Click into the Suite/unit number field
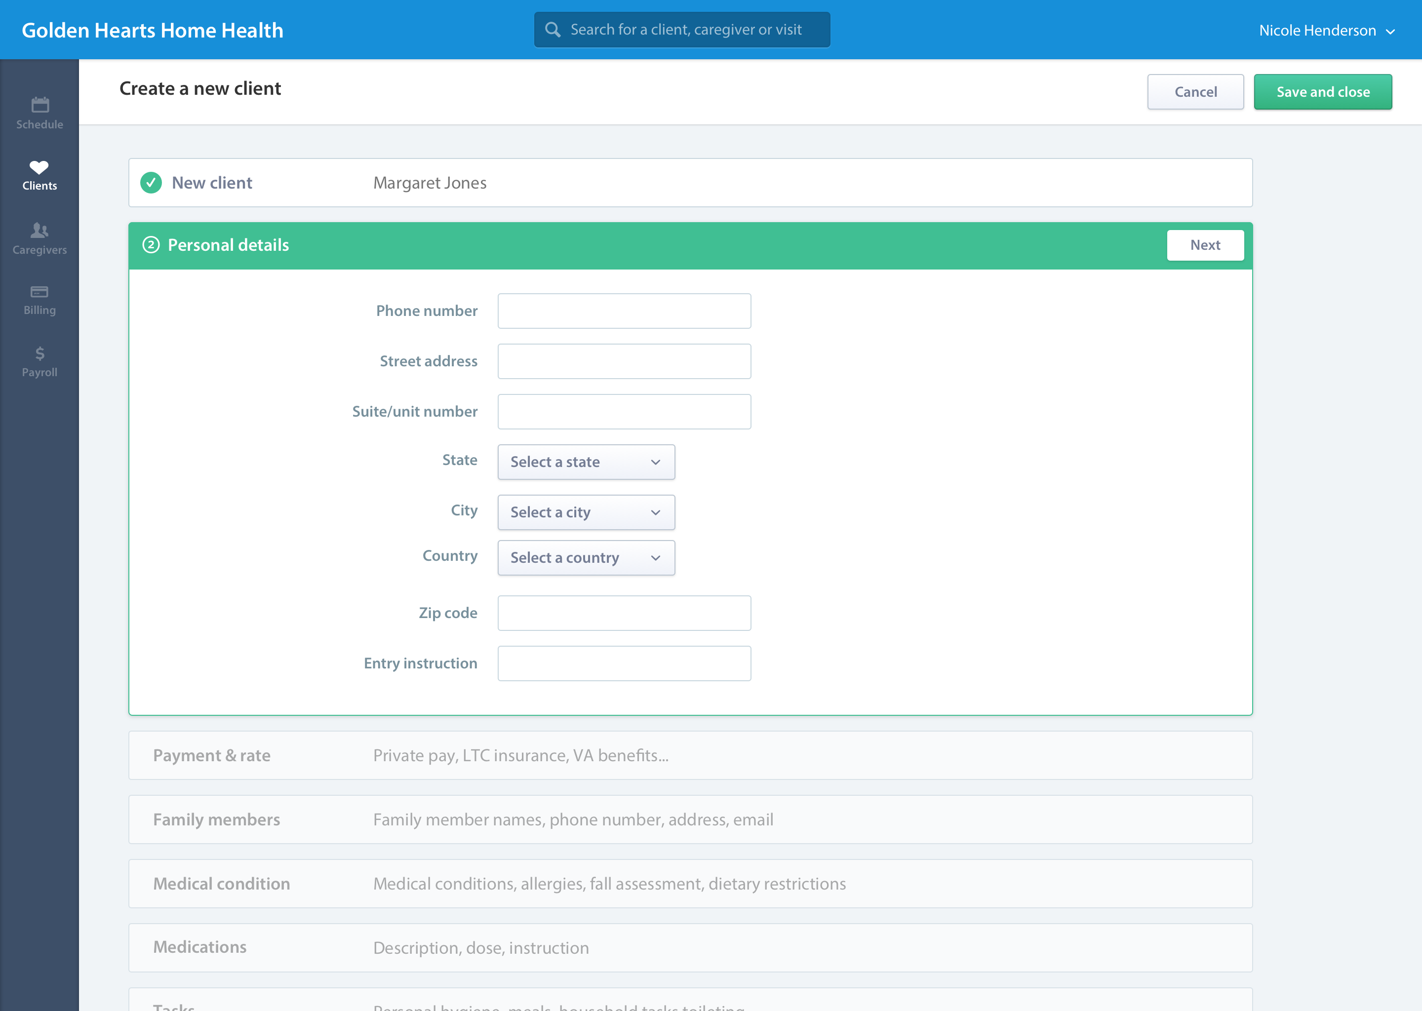This screenshot has width=1422, height=1011. (624, 412)
